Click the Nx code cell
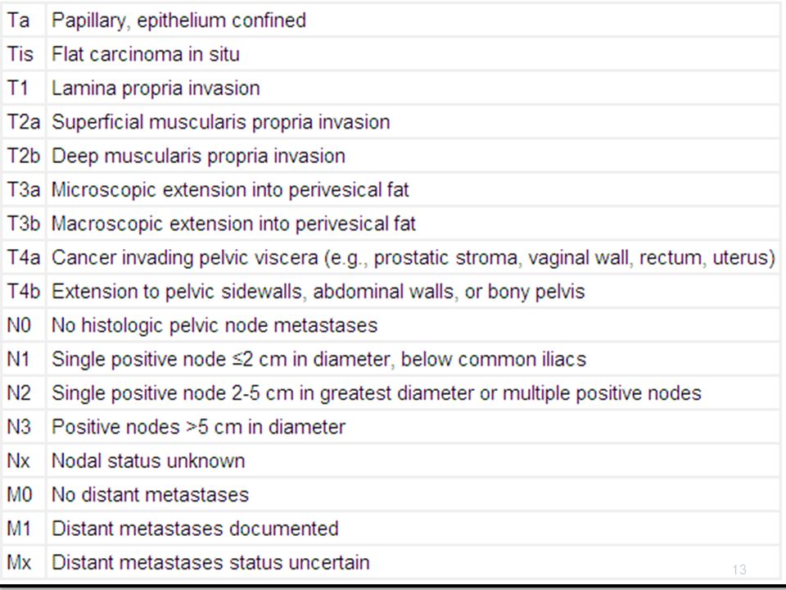786x590 pixels. [23, 461]
